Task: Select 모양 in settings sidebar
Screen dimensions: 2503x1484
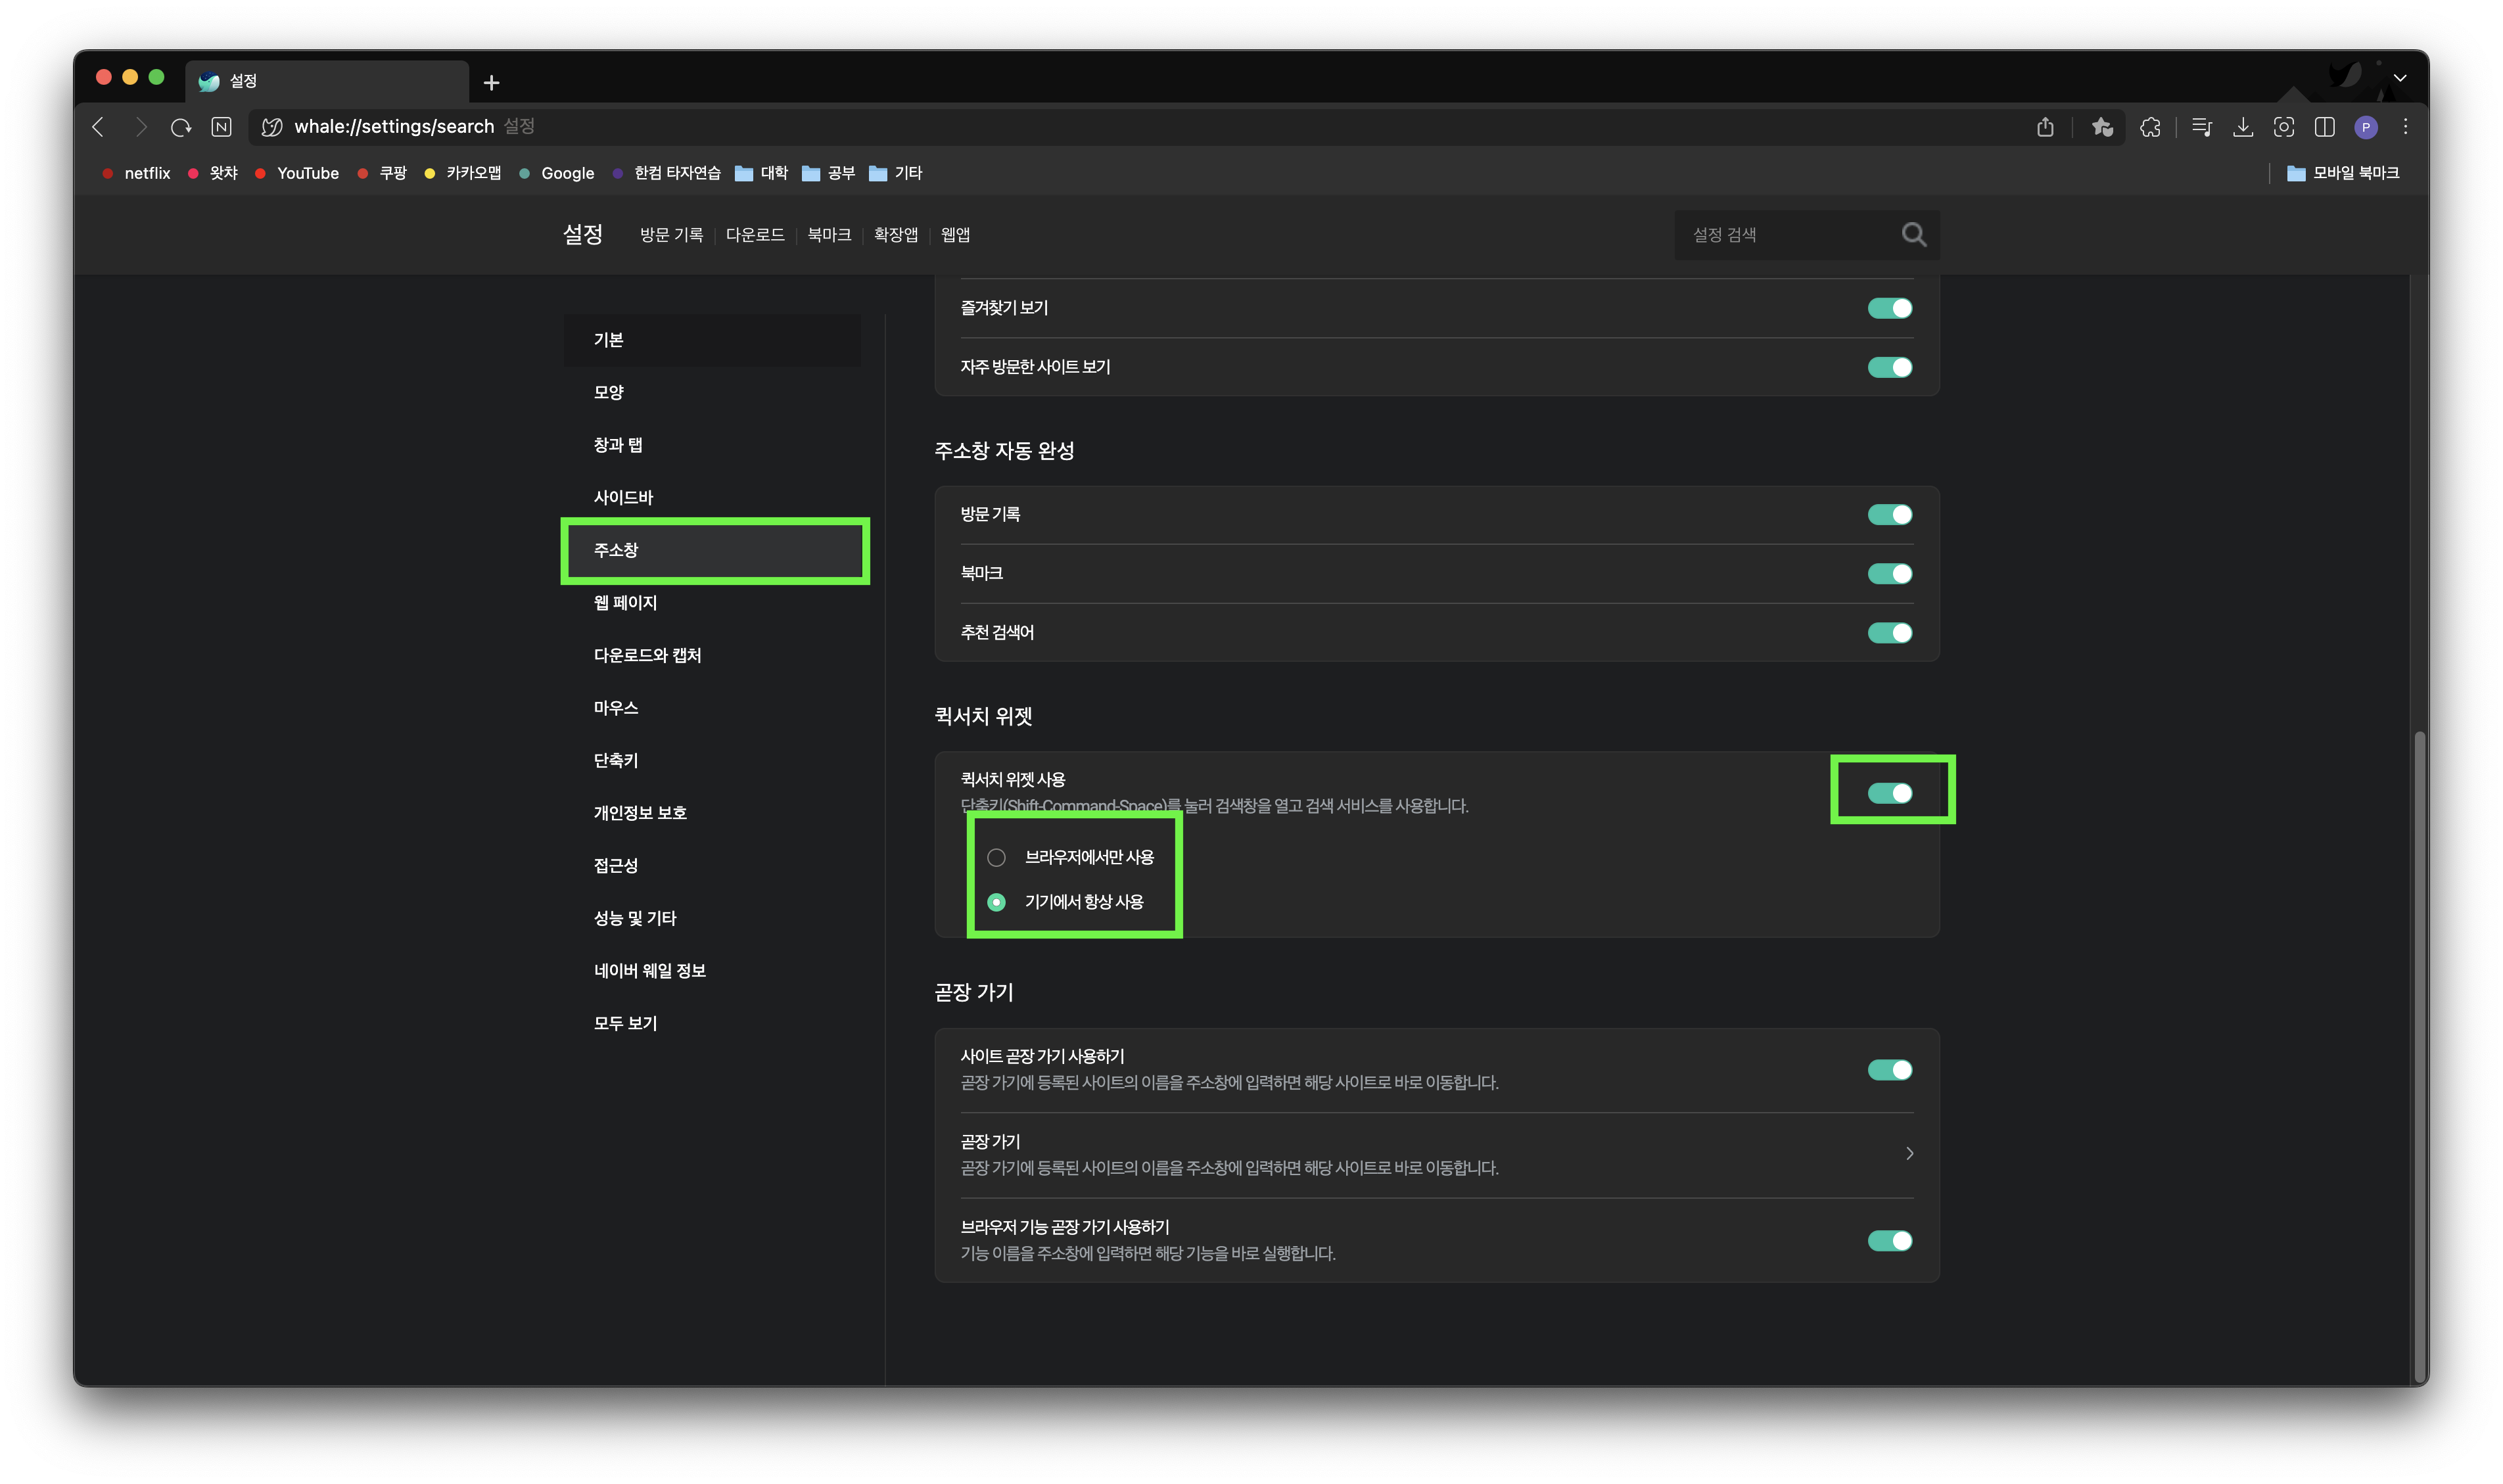Action: 712,392
